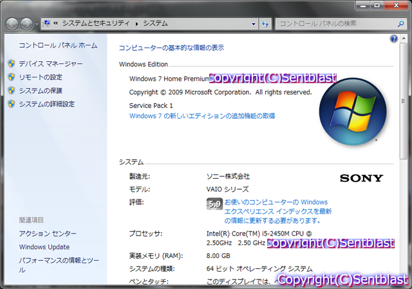Open help via blue question mark icon
The height and width of the screenshot is (289, 412).
[393, 39]
